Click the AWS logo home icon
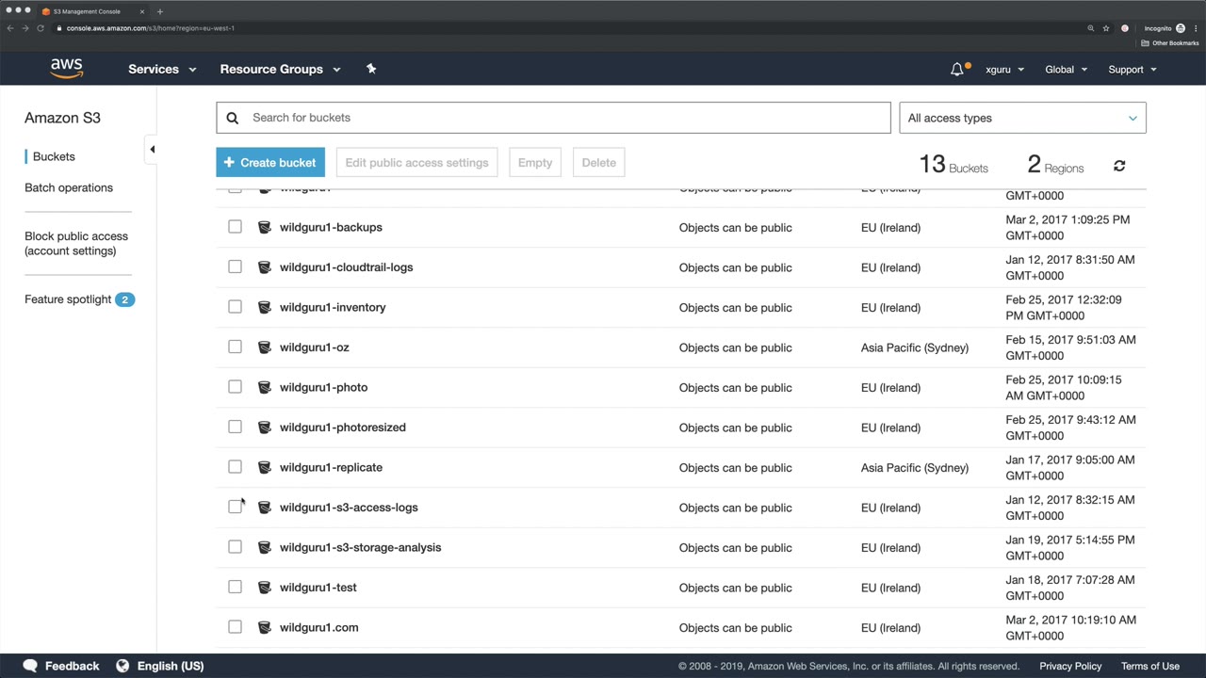Image resolution: width=1206 pixels, height=678 pixels. coord(67,69)
